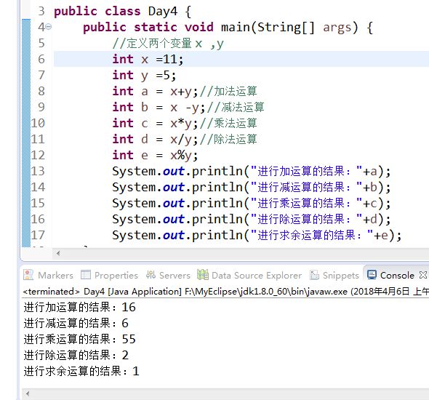Click println statement on line 17

click(x=257, y=236)
